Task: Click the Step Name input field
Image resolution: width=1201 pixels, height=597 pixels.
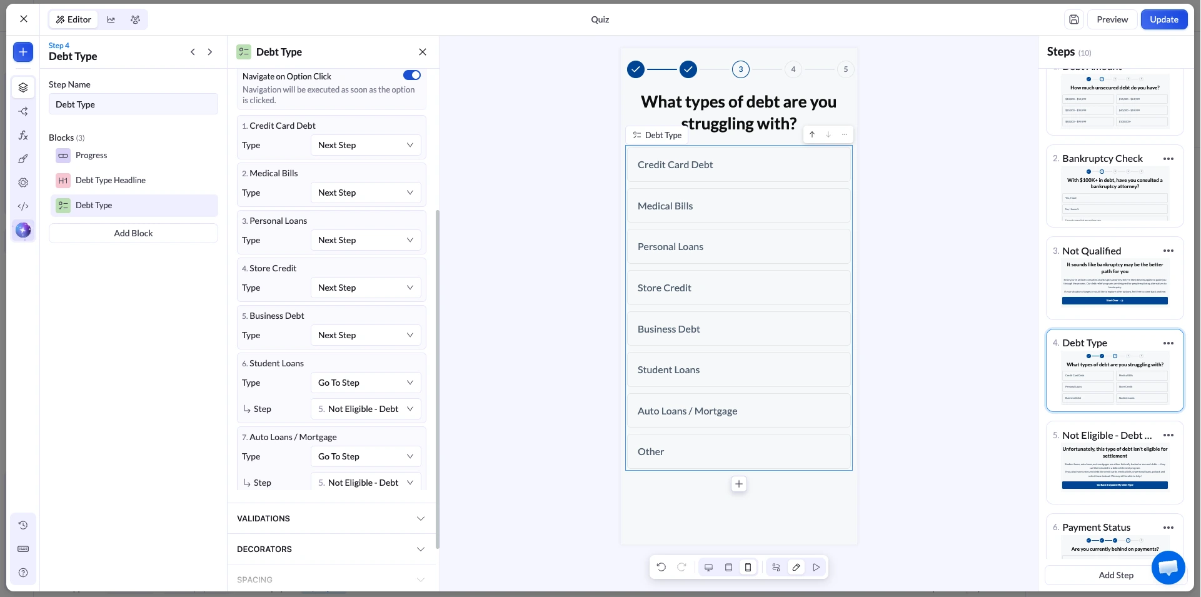Action: [133, 104]
